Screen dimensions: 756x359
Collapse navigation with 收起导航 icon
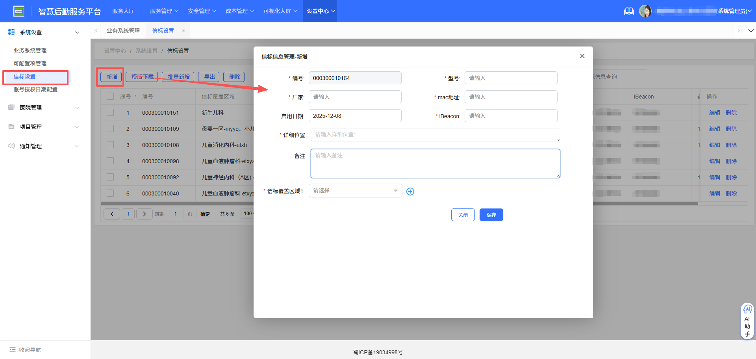pos(13,350)
